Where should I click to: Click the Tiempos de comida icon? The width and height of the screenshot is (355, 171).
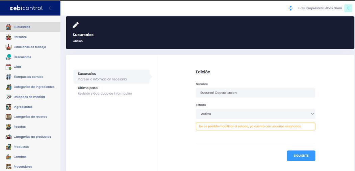(8, 77)
